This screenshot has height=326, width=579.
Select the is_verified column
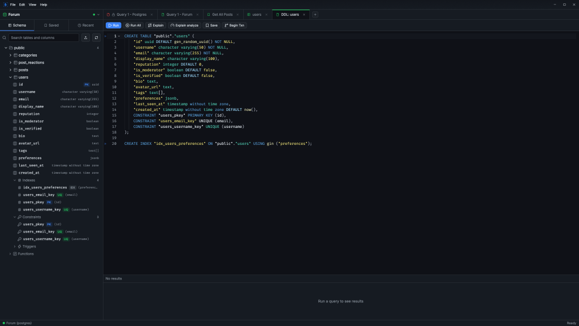[x=51, y=128]
